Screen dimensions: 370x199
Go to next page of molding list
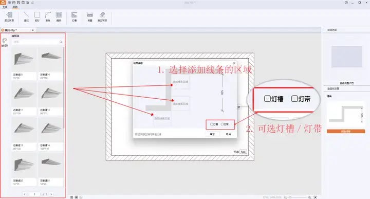pos(51,194)
